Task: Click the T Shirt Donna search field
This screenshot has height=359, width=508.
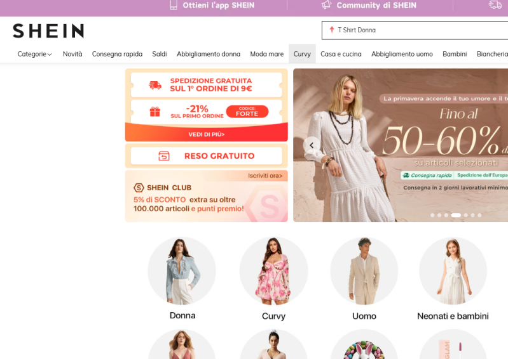Action: (x=415, y=30)
